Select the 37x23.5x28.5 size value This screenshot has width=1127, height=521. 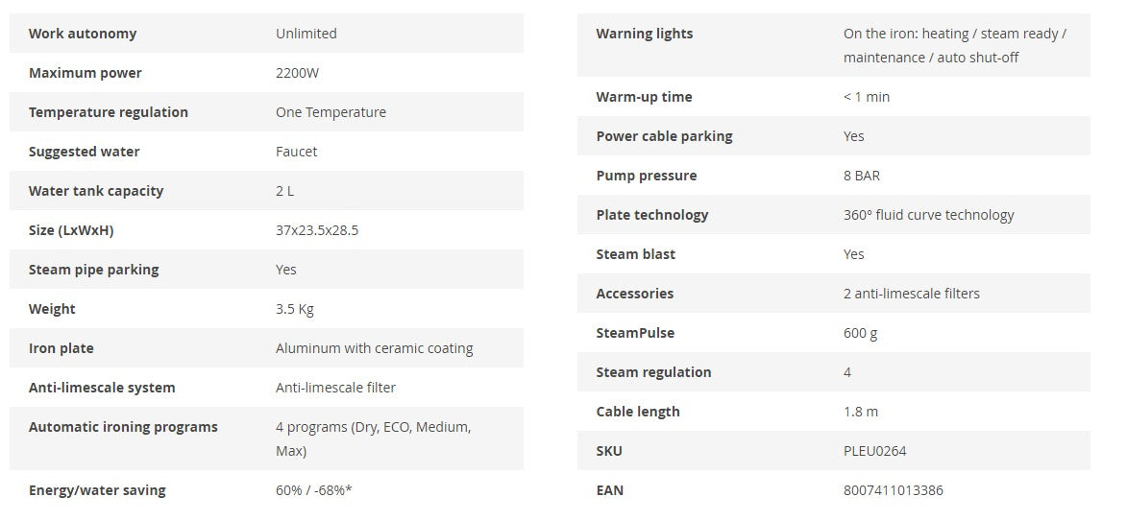tap(317, 230)
